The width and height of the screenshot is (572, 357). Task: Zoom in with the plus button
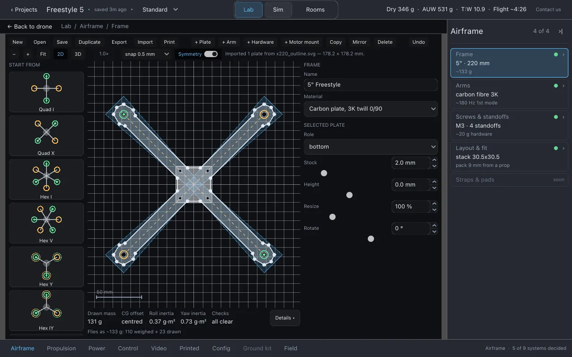coord(28,54)
